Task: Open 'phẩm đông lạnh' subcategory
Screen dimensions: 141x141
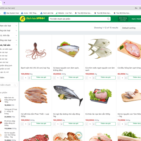Action: 6,65
